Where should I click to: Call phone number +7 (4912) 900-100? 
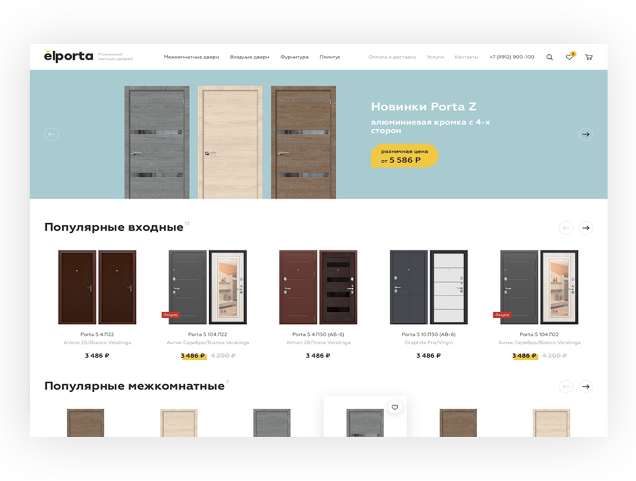click(512, 58)
